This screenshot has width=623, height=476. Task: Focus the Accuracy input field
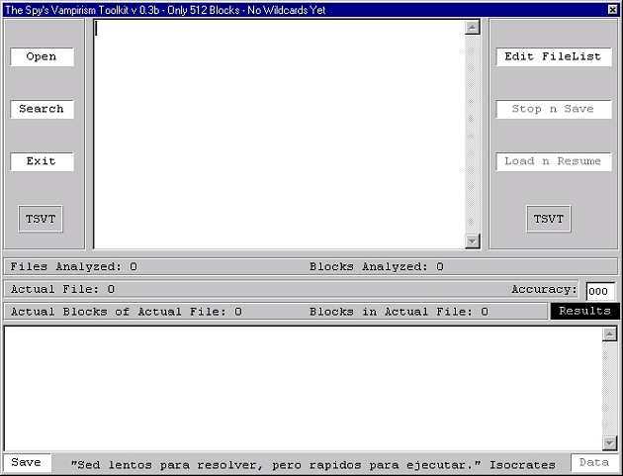(x=600, y=291)
